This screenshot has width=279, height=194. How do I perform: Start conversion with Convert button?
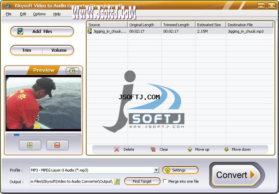[236, 175]
